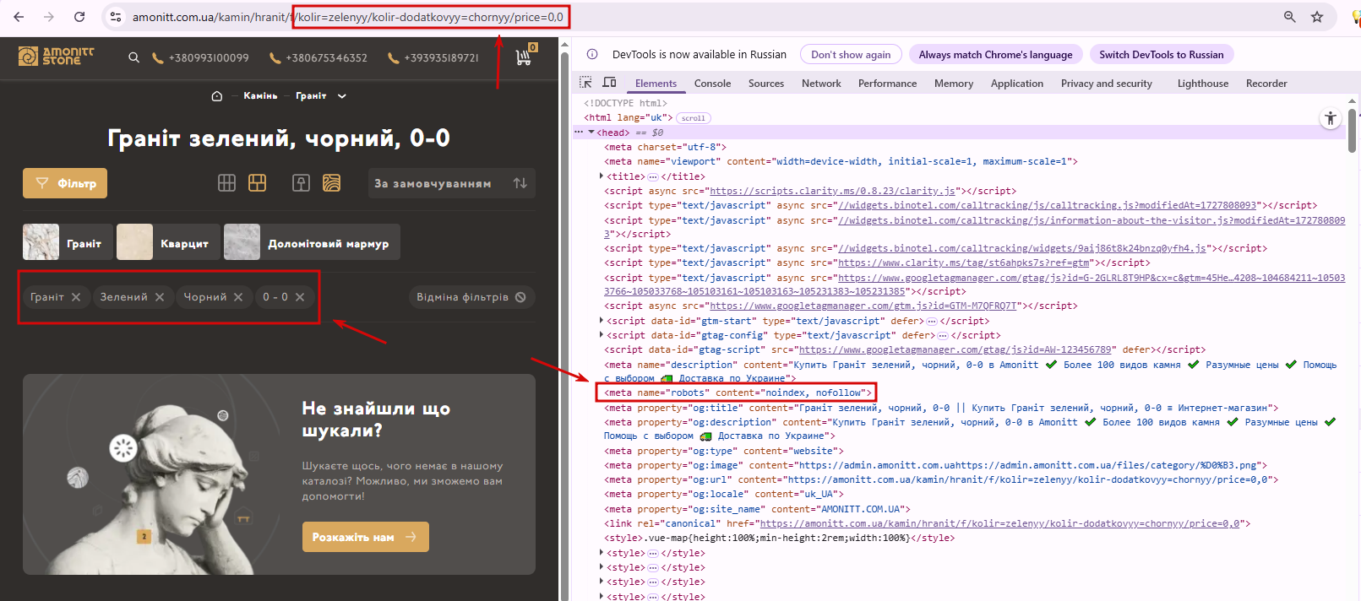The image size is (1361, 601).
Task: Switch to the small grid view icon
Action: point(226,183)
